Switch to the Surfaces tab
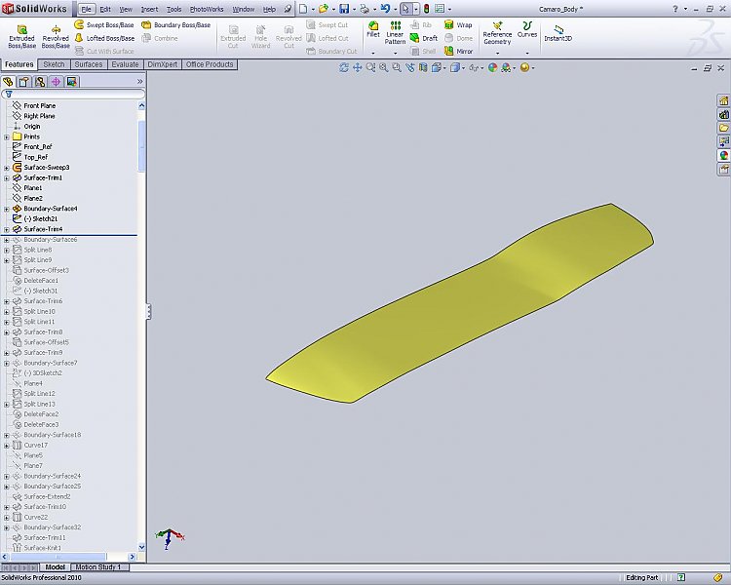This screenshot has height=585, width=731. coord(88,64)
